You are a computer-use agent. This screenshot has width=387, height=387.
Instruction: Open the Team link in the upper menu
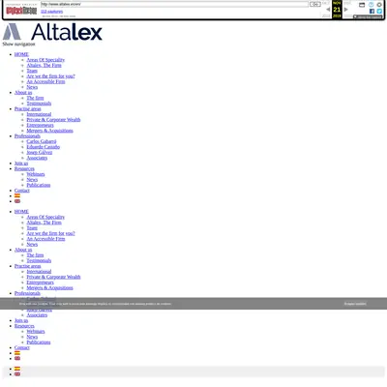32,71
